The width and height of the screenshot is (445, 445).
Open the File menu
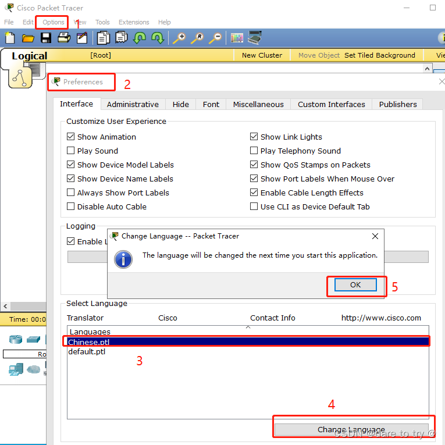(9, 22)
